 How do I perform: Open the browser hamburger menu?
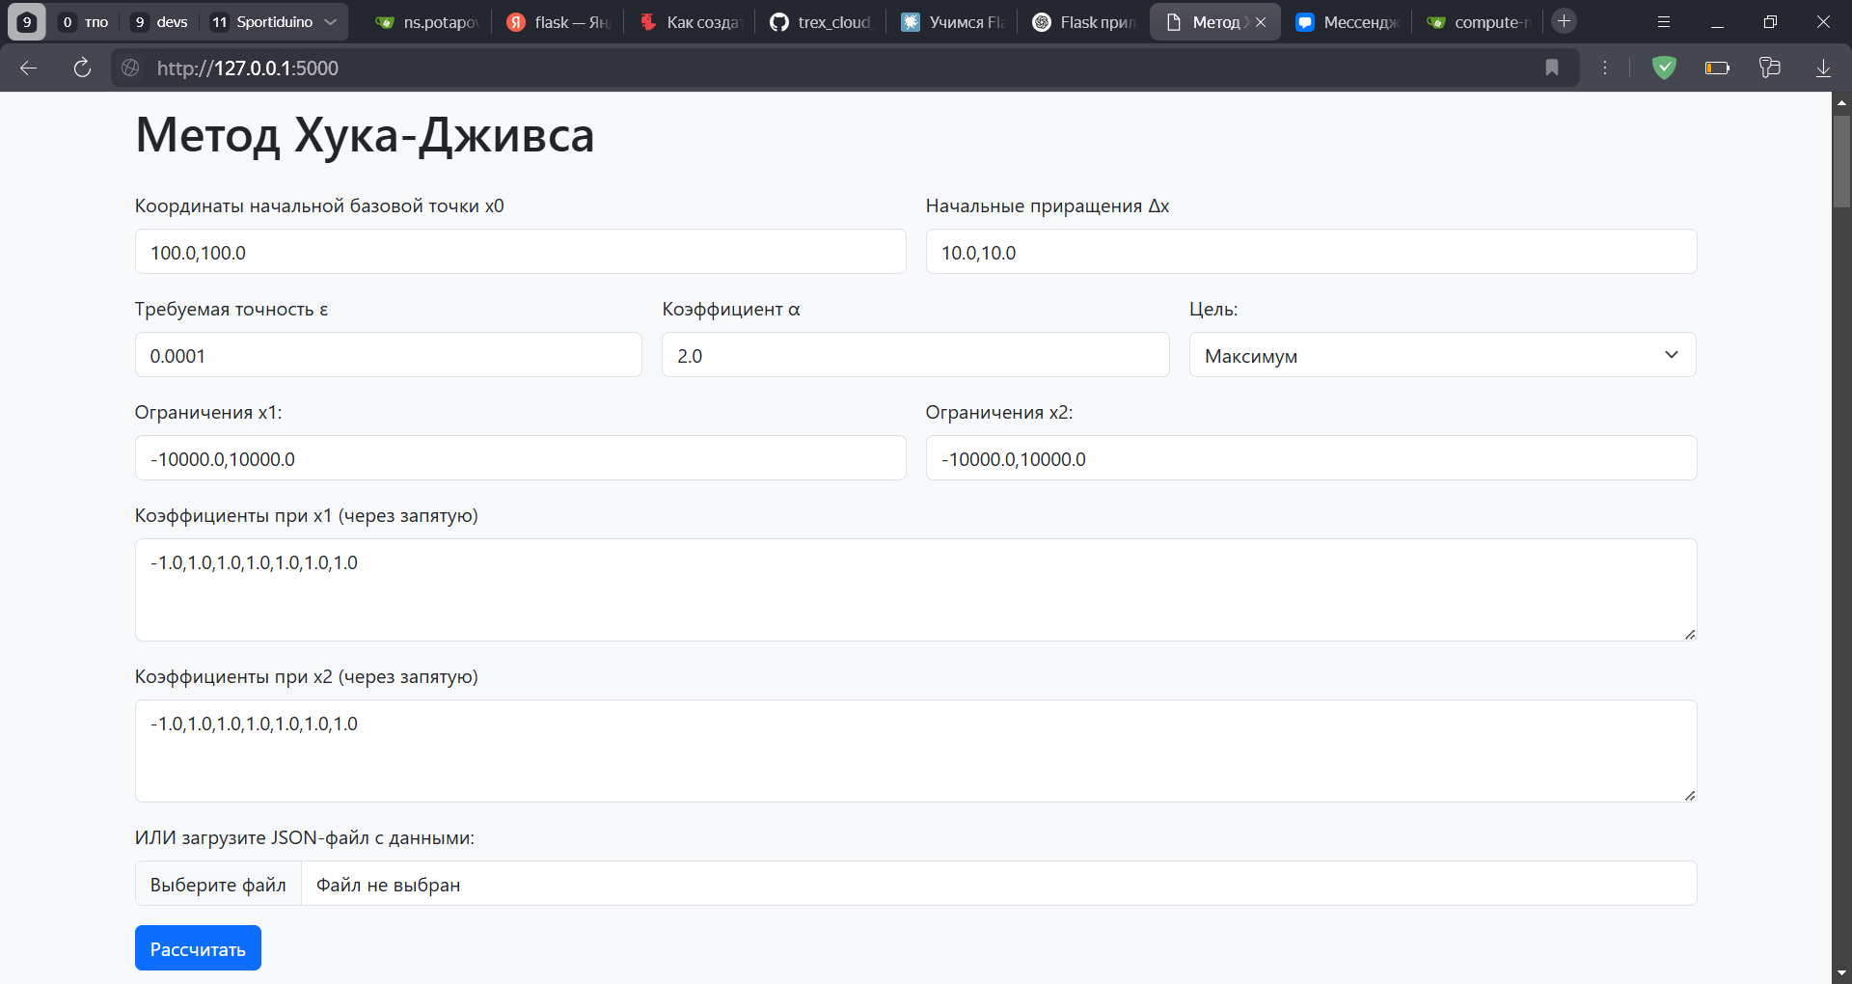click(x=1664, y=21)
